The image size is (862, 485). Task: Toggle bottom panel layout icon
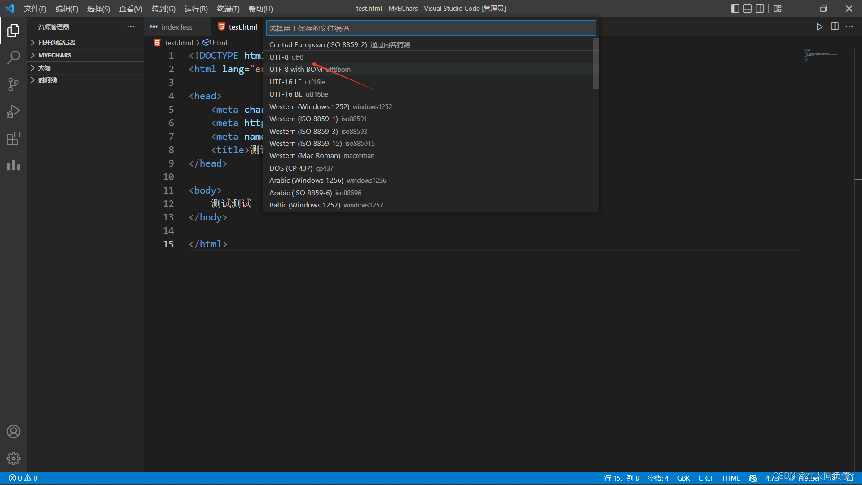[x=748, y=9]
